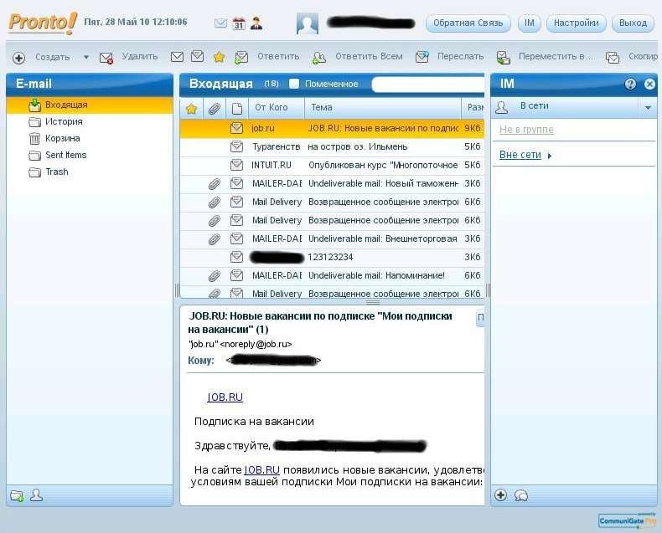
Task: Click the CommuniGate Pro logo
Action: pyautogui.click(x=628, y=520)
